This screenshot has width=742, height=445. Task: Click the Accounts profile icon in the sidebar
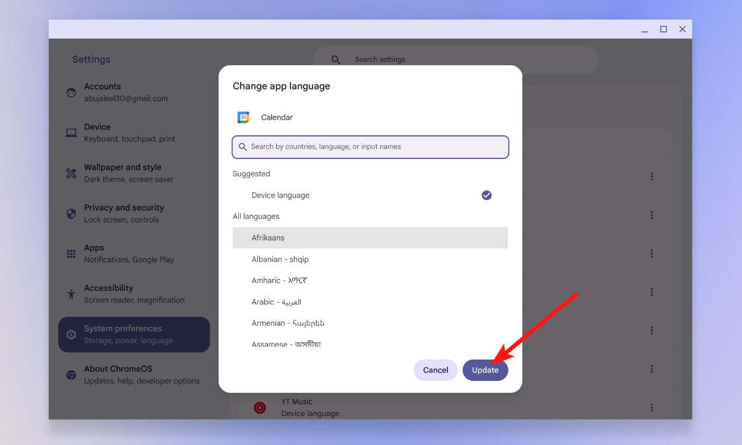71,93
